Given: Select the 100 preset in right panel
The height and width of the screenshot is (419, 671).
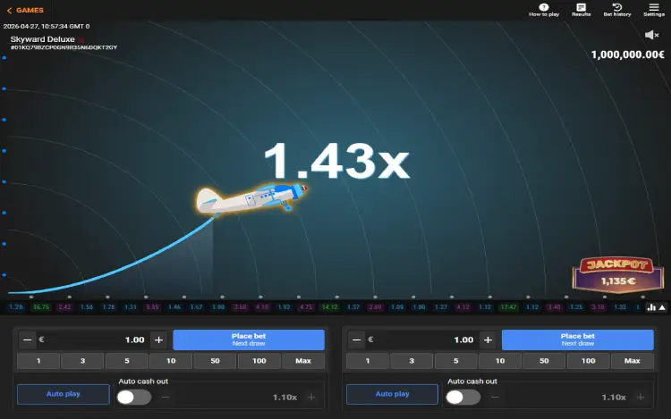Looking at the screenshot, I should [589, 361].
